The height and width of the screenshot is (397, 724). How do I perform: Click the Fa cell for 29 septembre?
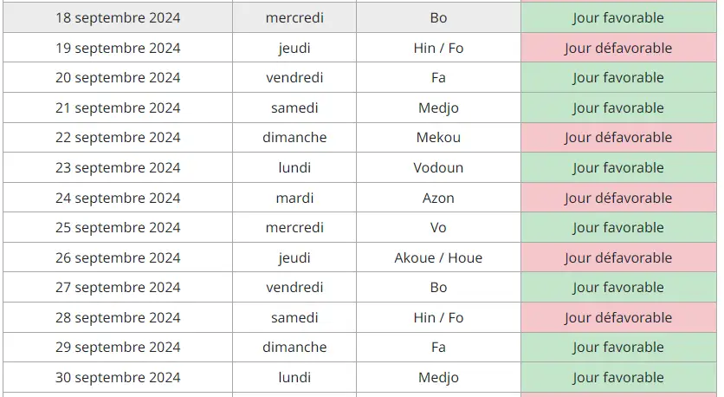tap(438, 347)
